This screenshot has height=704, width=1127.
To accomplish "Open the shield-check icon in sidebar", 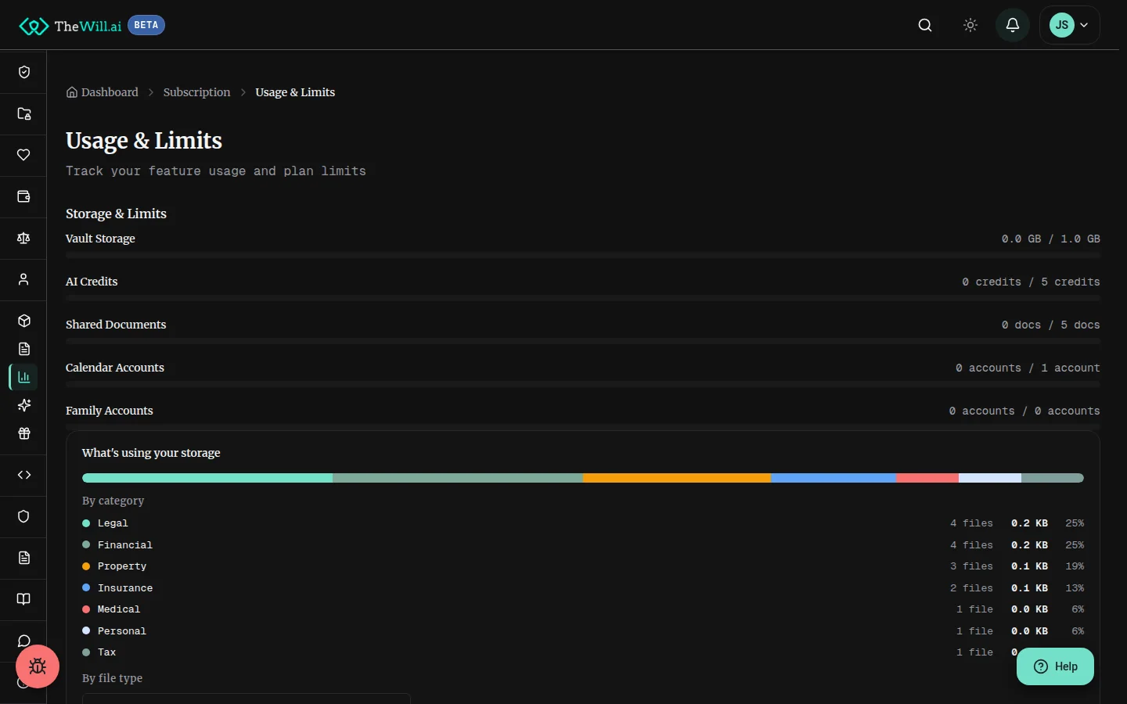I will click(23, 72).
